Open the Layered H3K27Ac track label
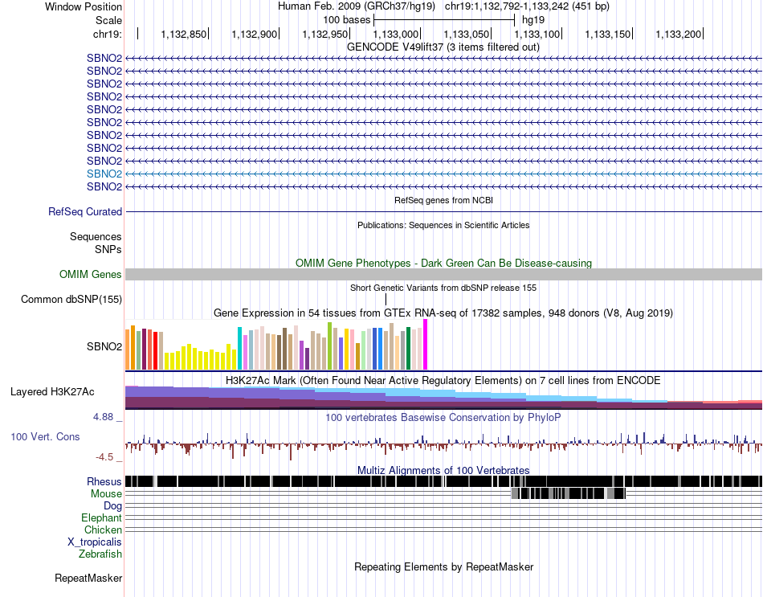Image resolution: width=763 pixels, height=597 pixels. (x=52, y=392)
